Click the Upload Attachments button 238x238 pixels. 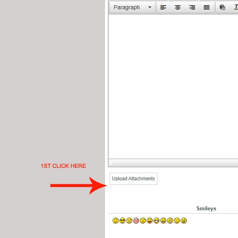click(133, 179)
